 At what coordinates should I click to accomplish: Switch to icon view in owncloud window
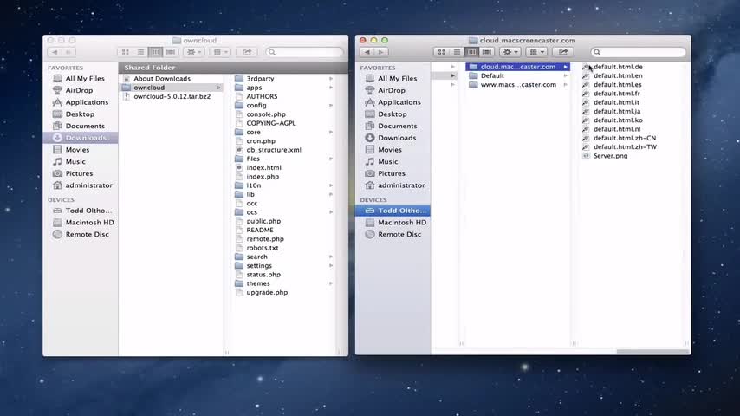tap(125, 52)
